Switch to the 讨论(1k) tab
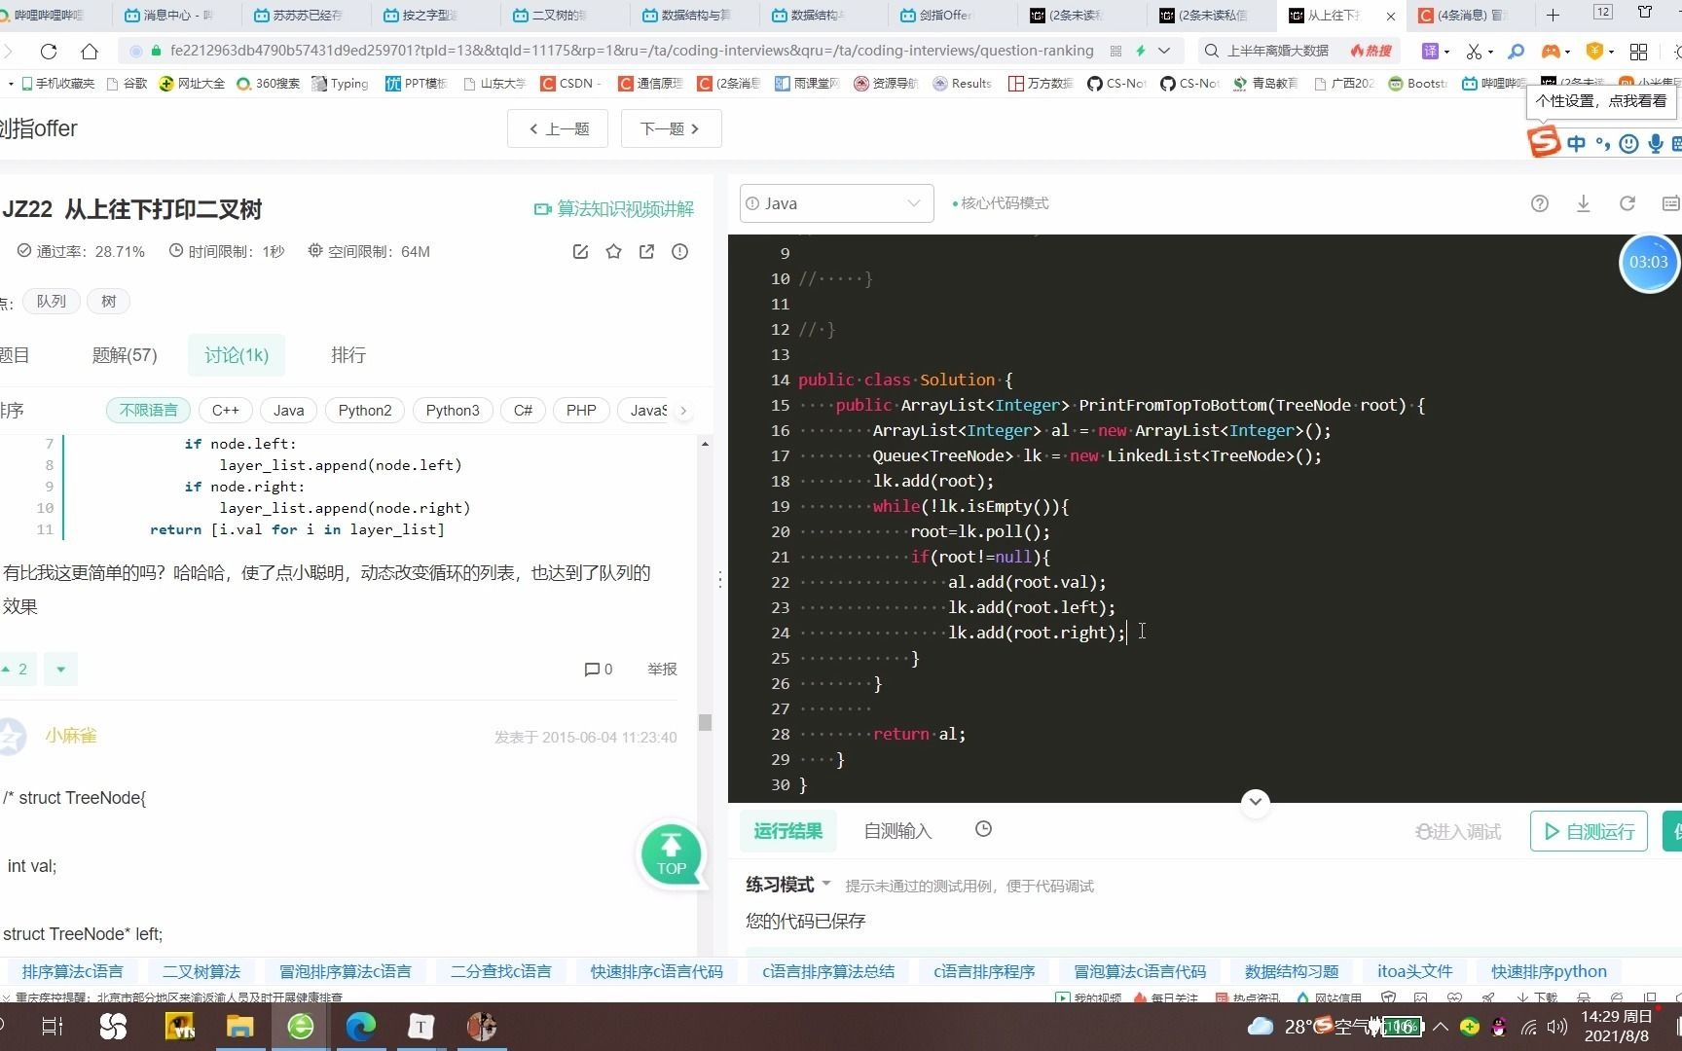 coord(237,355)
